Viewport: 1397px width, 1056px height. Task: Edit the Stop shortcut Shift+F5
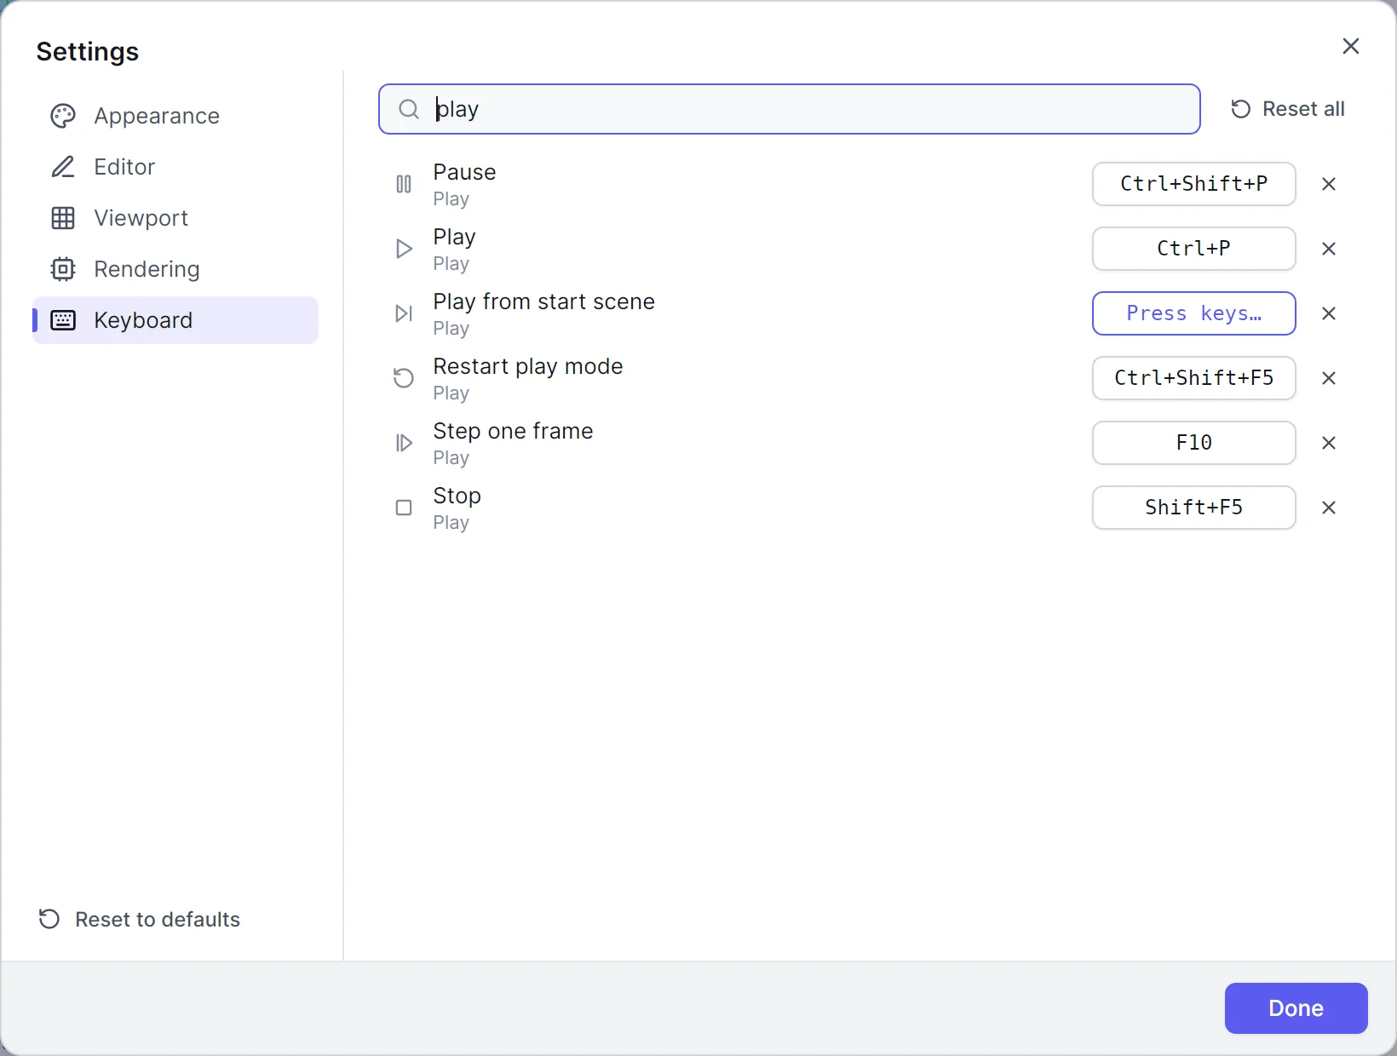pyautogui.click(x=1194, y=508)
